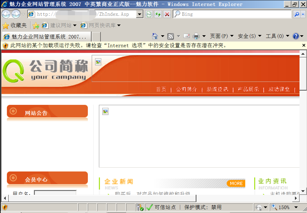Click the horizontal scrollbar left arrow
The image size is (307, 213).
click(5, 198)
